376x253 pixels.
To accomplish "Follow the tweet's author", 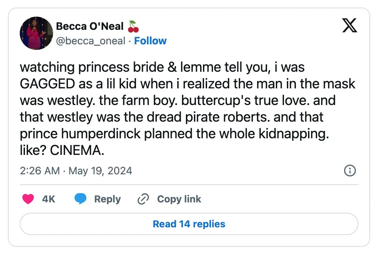I will pyautogui.click(x=150, y=41).
